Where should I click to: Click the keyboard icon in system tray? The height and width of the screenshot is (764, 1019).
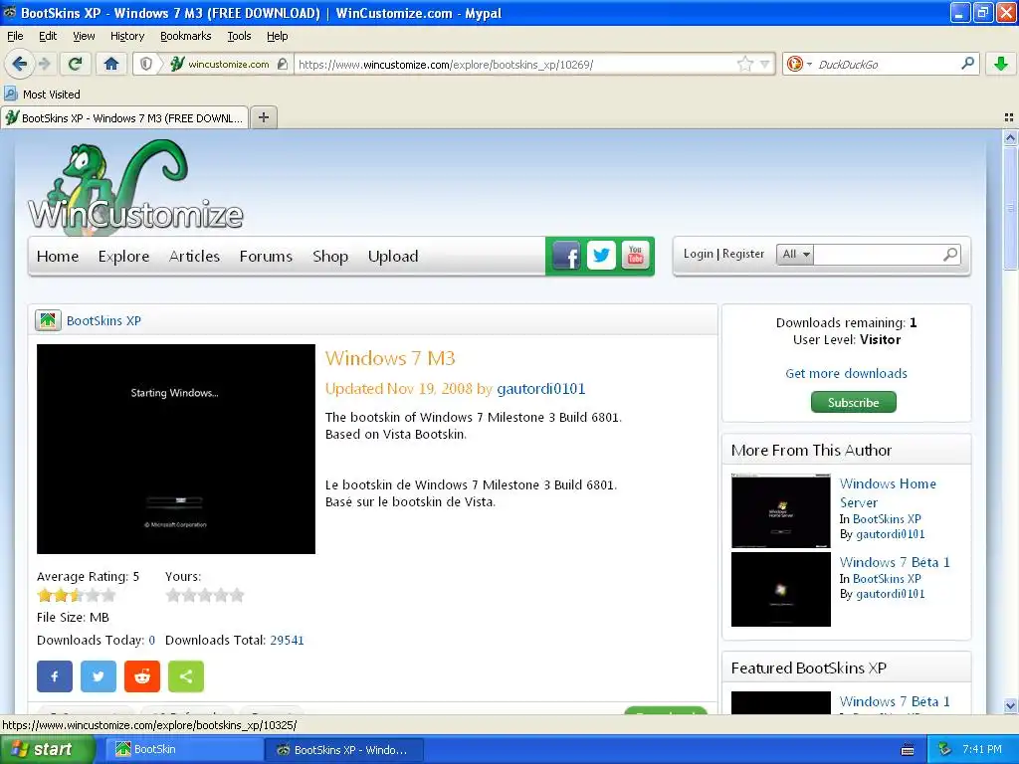908,750
